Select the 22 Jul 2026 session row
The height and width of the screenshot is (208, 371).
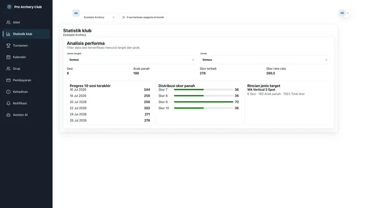[x=110, y=108]
